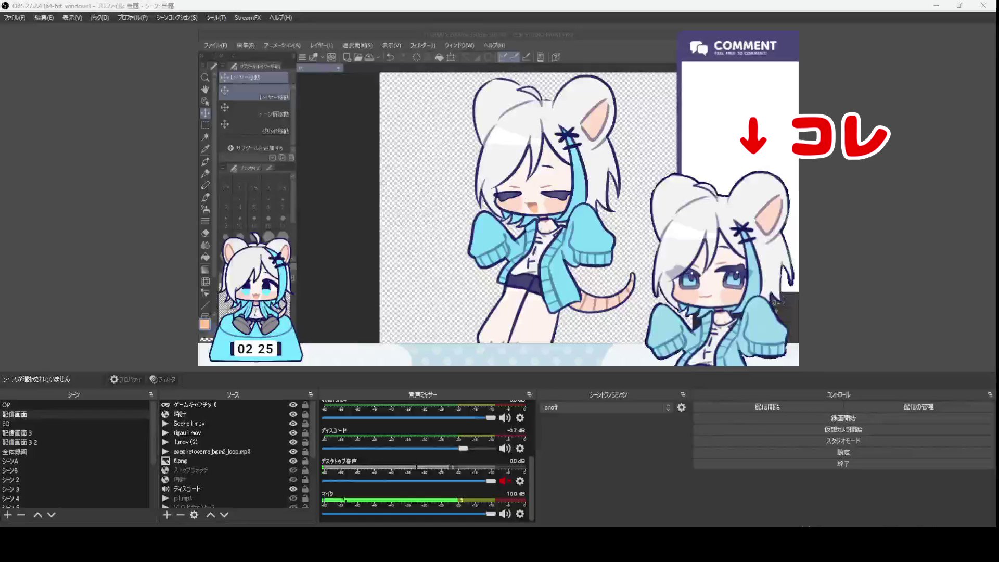
Task: Move the selected source down in the list
Action: pos(224,515)
